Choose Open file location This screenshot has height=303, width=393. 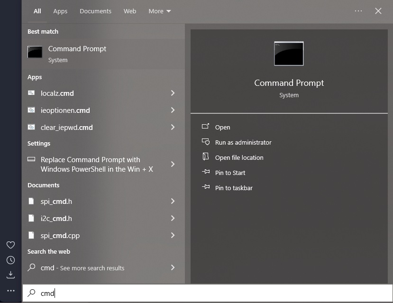click(239, 157)
